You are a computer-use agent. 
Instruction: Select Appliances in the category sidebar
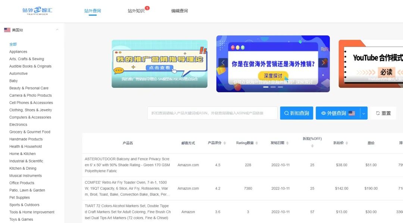pos(18,52)
